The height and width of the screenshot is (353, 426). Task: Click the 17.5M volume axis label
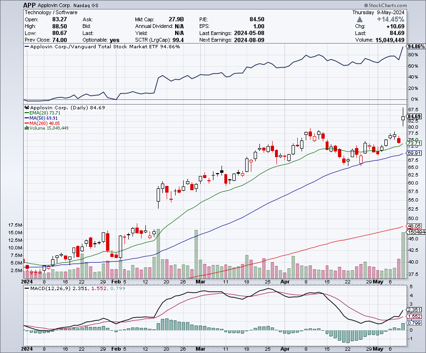pos(16,225)
